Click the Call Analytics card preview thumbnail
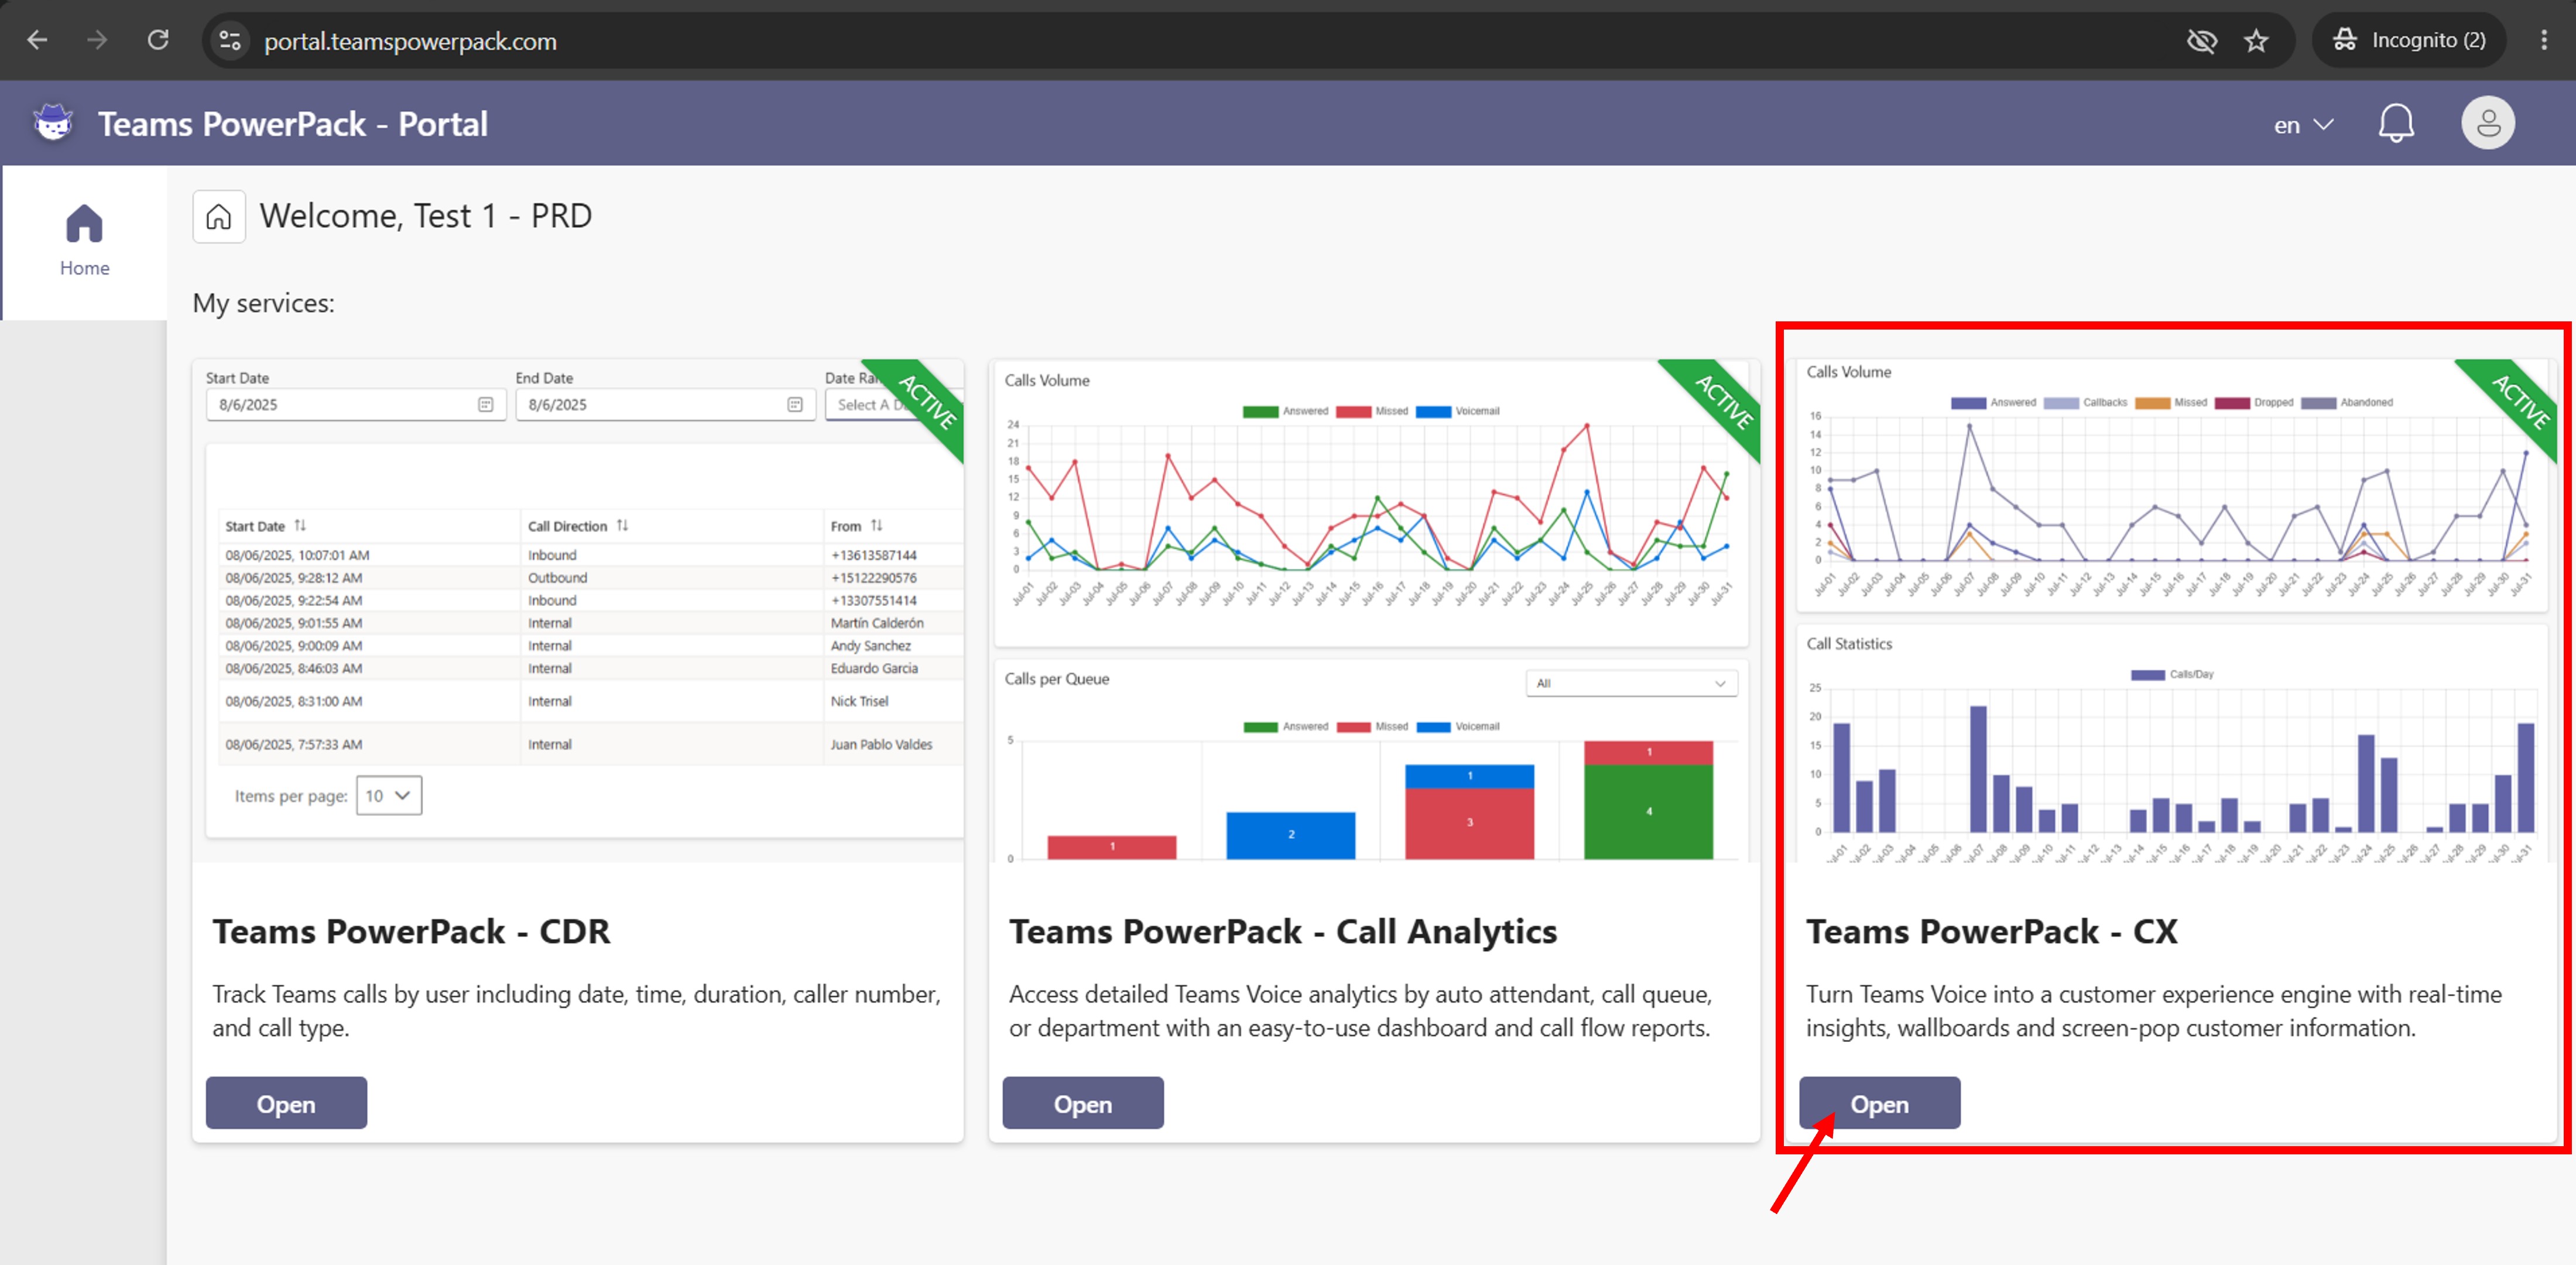The height and width of the screenshot is (1265, 2576). [x=1374, y=610]
